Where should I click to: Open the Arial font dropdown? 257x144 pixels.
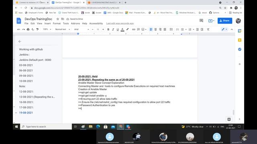coord(82,29)
